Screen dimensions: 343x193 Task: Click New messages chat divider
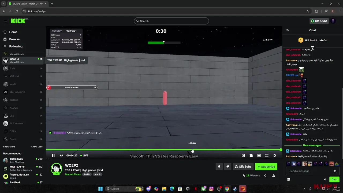click(312, 145)
